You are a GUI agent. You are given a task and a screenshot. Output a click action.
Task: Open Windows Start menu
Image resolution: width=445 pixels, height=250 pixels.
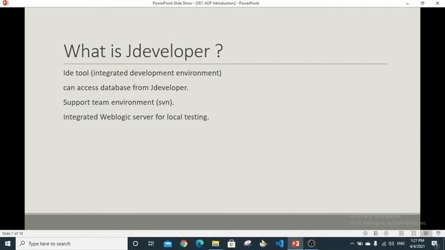(x=8, y=244)
